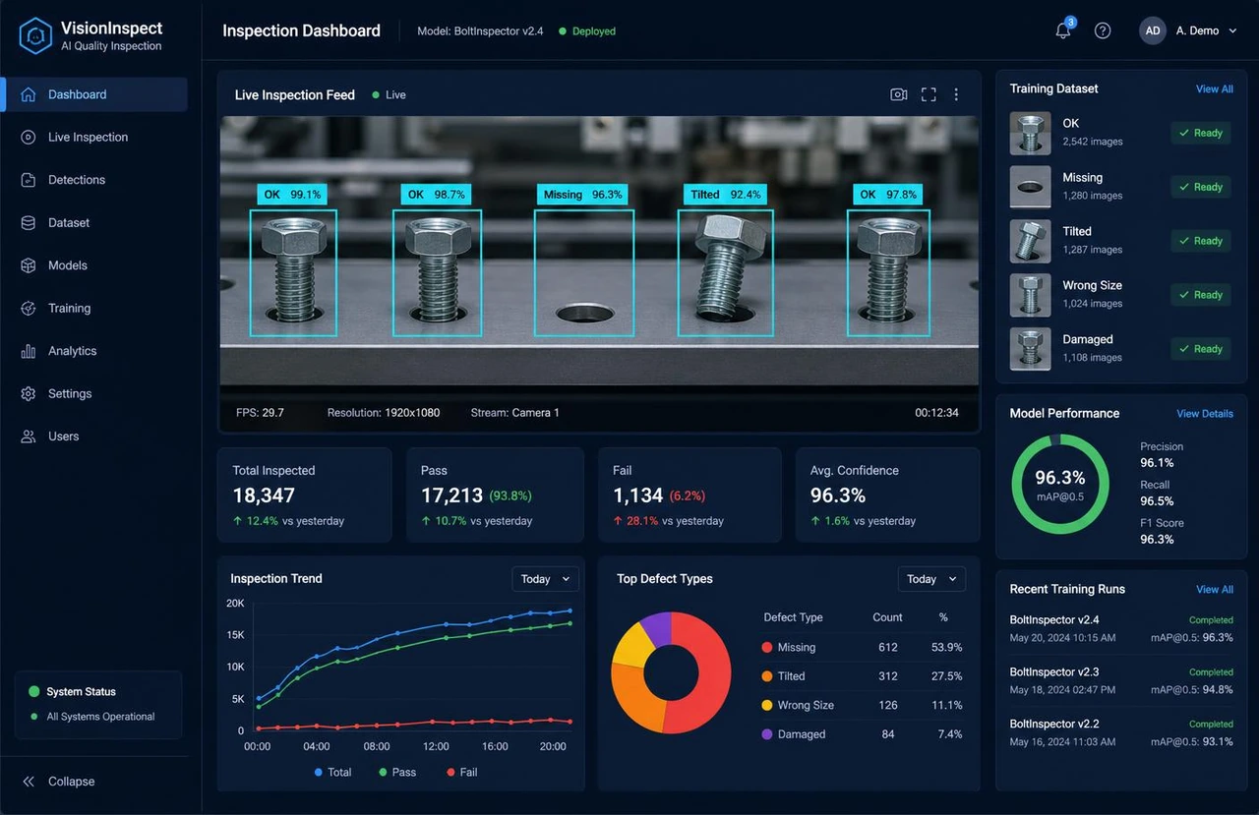The width and height of the screenshot is (1259, 815).
Task: Click the Detections sidebar icon
Action: (x=29, y=180)
